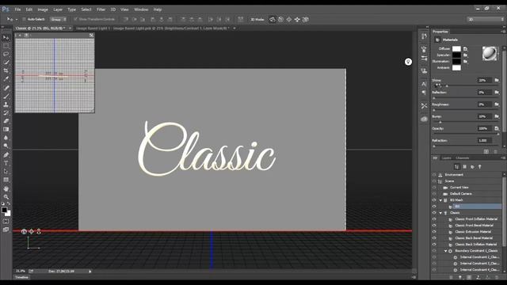This screenshot has height=285, width=507.
Task: Open the Shine texture folder icon
Action: pos(497,80)
